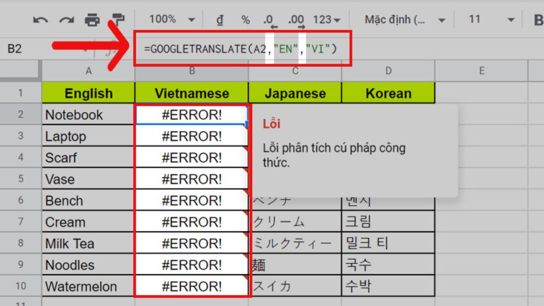Select the column D header
544x306 pixels.
[x=388, y=70]
